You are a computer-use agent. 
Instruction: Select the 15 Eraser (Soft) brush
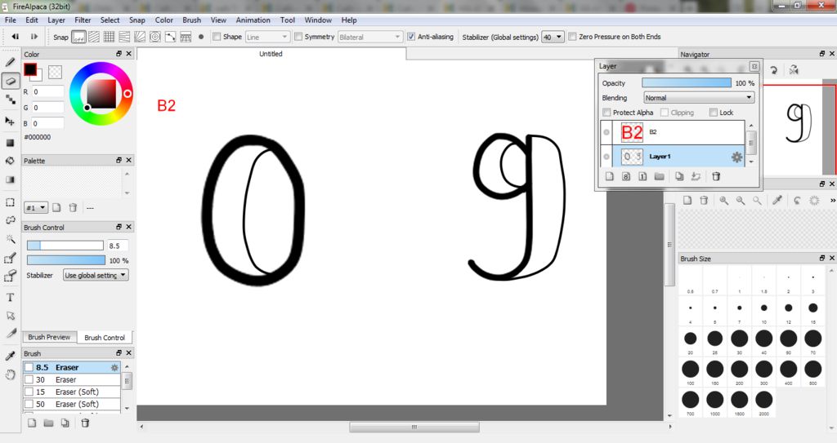tap(72, 392)
